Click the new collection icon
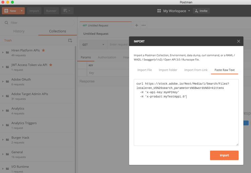 point(70,40)
